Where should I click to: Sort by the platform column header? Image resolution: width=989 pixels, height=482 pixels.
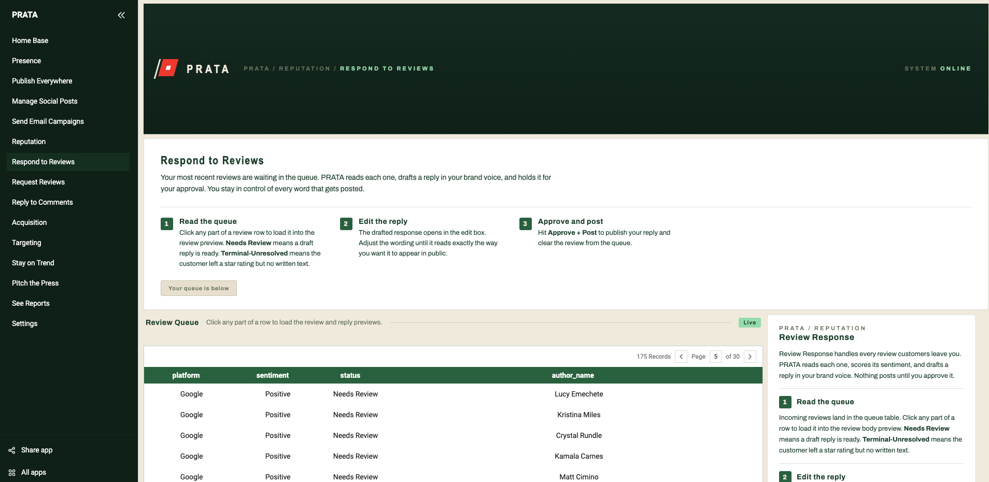tap(186, 375)
